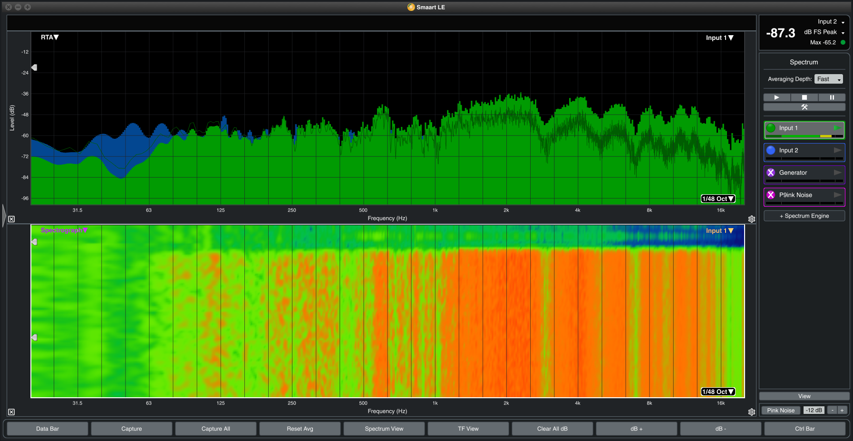Select the Input 2 engine label
Image resolution: width=853 pixels, height=441 pixels.
tap(788, 150)
